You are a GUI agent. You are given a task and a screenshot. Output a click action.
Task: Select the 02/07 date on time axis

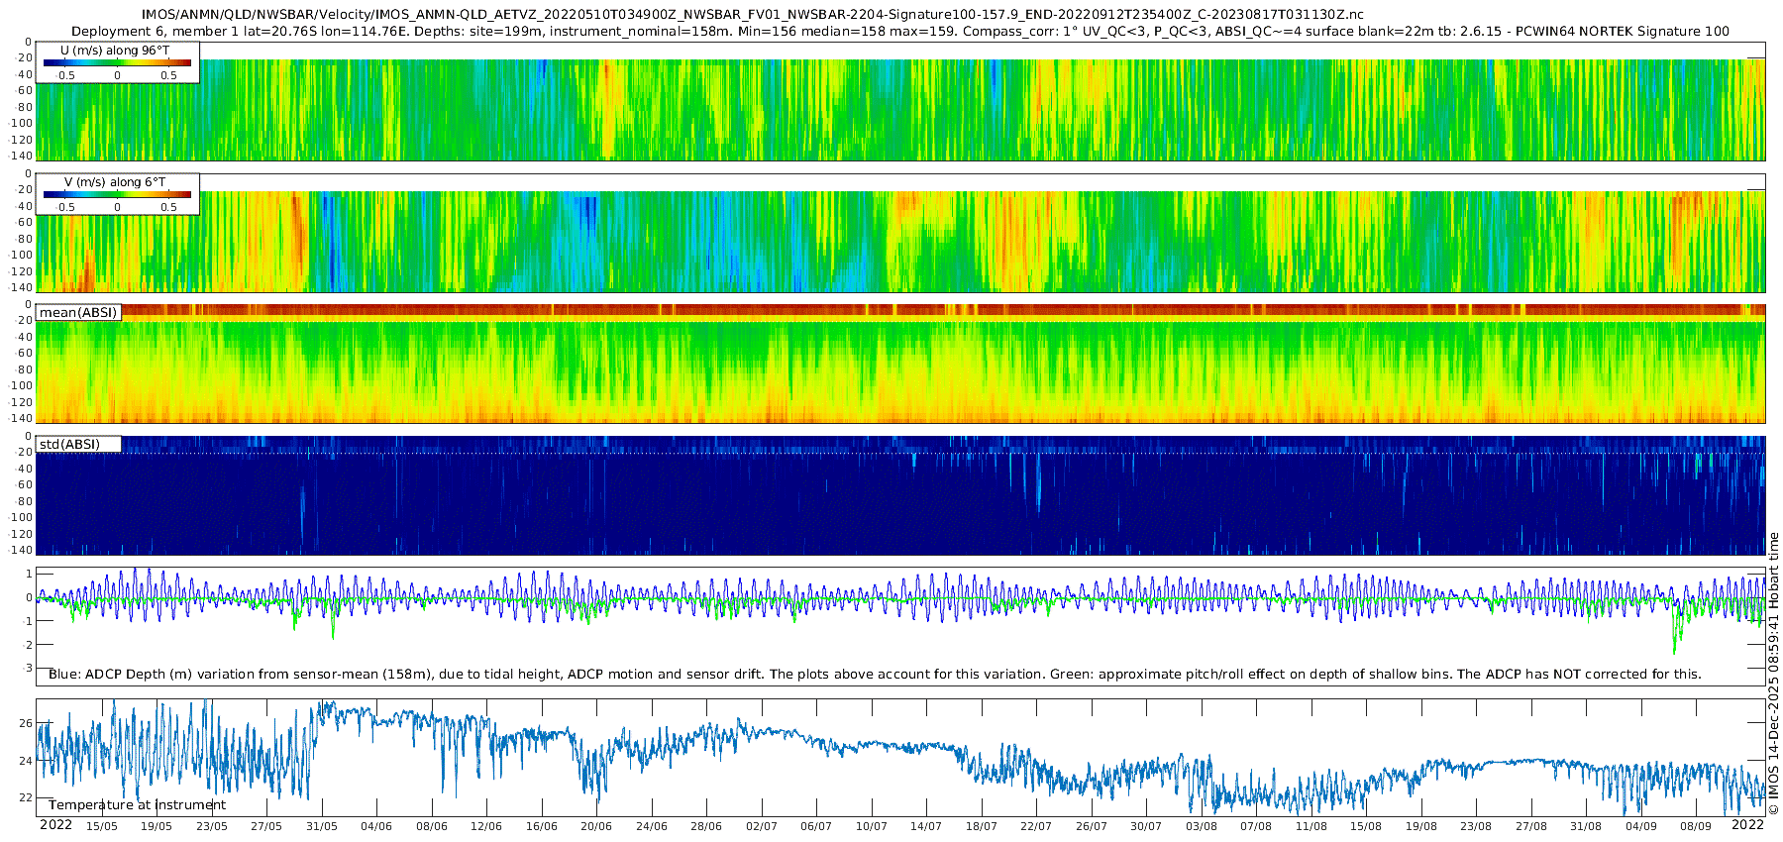coord(761,826)
